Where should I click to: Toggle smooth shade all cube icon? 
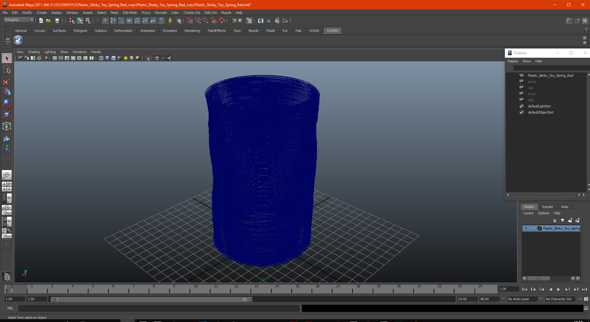(107, 58)
